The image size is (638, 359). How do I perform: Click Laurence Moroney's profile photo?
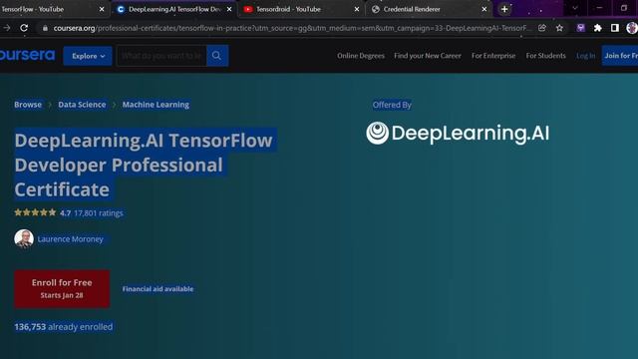pyautogui.click(x=24, y=239)
